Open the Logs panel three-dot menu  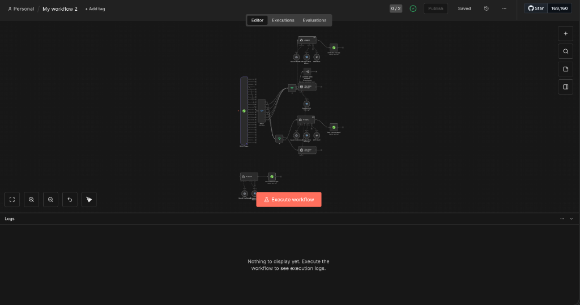(562, 219)
